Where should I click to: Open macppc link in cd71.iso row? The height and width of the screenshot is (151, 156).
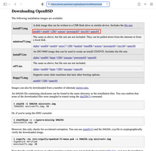[68, 69]
